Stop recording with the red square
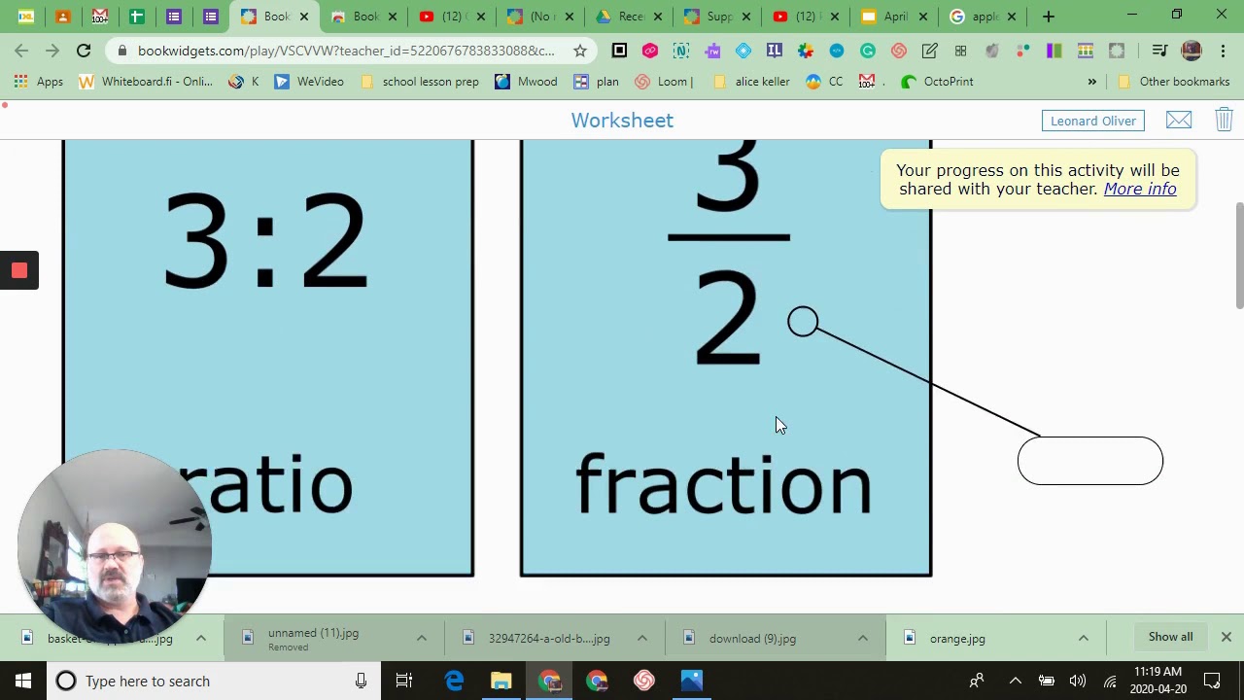Screen dimensions: 1244x700 coord(19,270)
